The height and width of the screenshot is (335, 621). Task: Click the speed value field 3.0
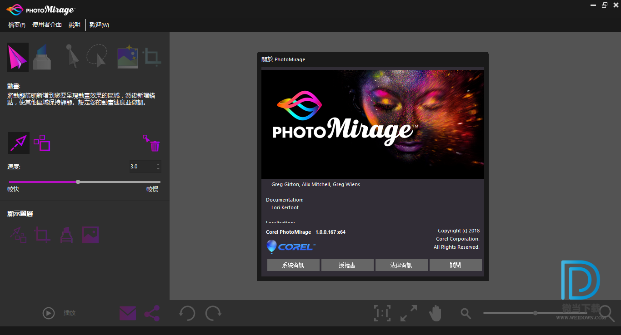click(x=141, y=167)
